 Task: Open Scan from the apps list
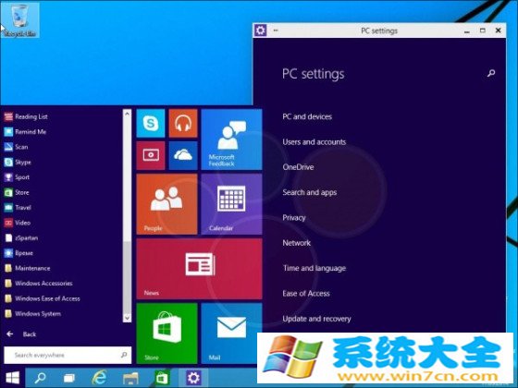coord(17,147)
